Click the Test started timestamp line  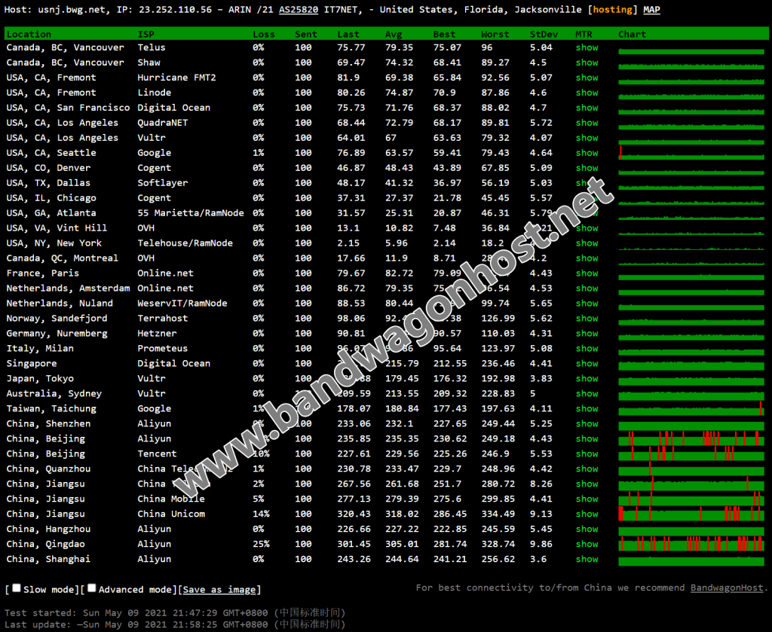pos(175,613)
